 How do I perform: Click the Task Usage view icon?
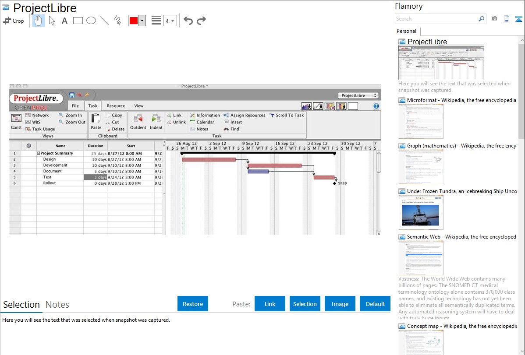[x=28, y=129]
